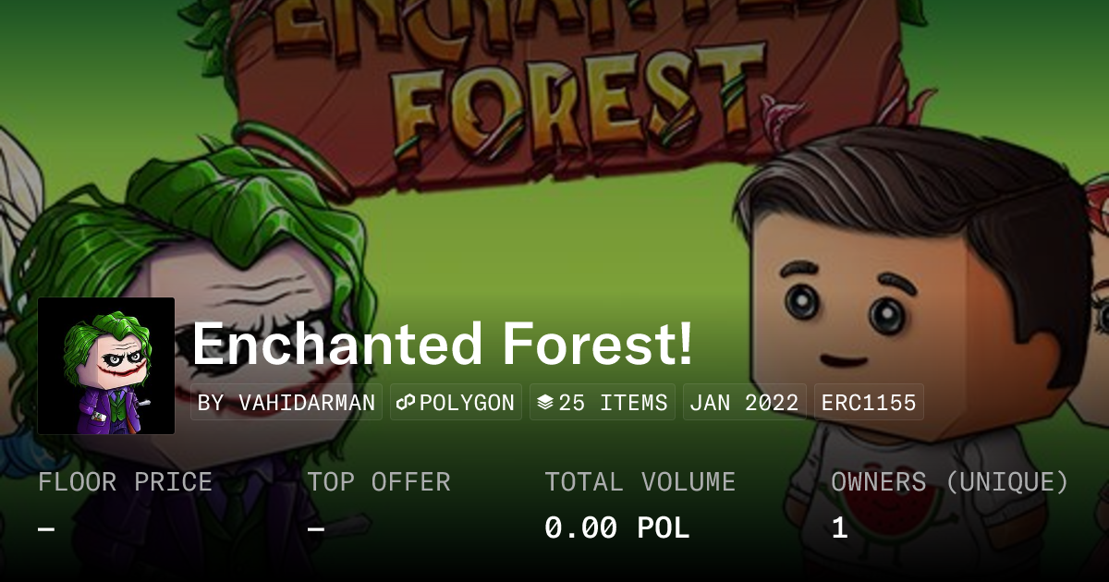Click the unique owners count 1
Screen dimensions: 1109x582
click(x=839, y=528)
